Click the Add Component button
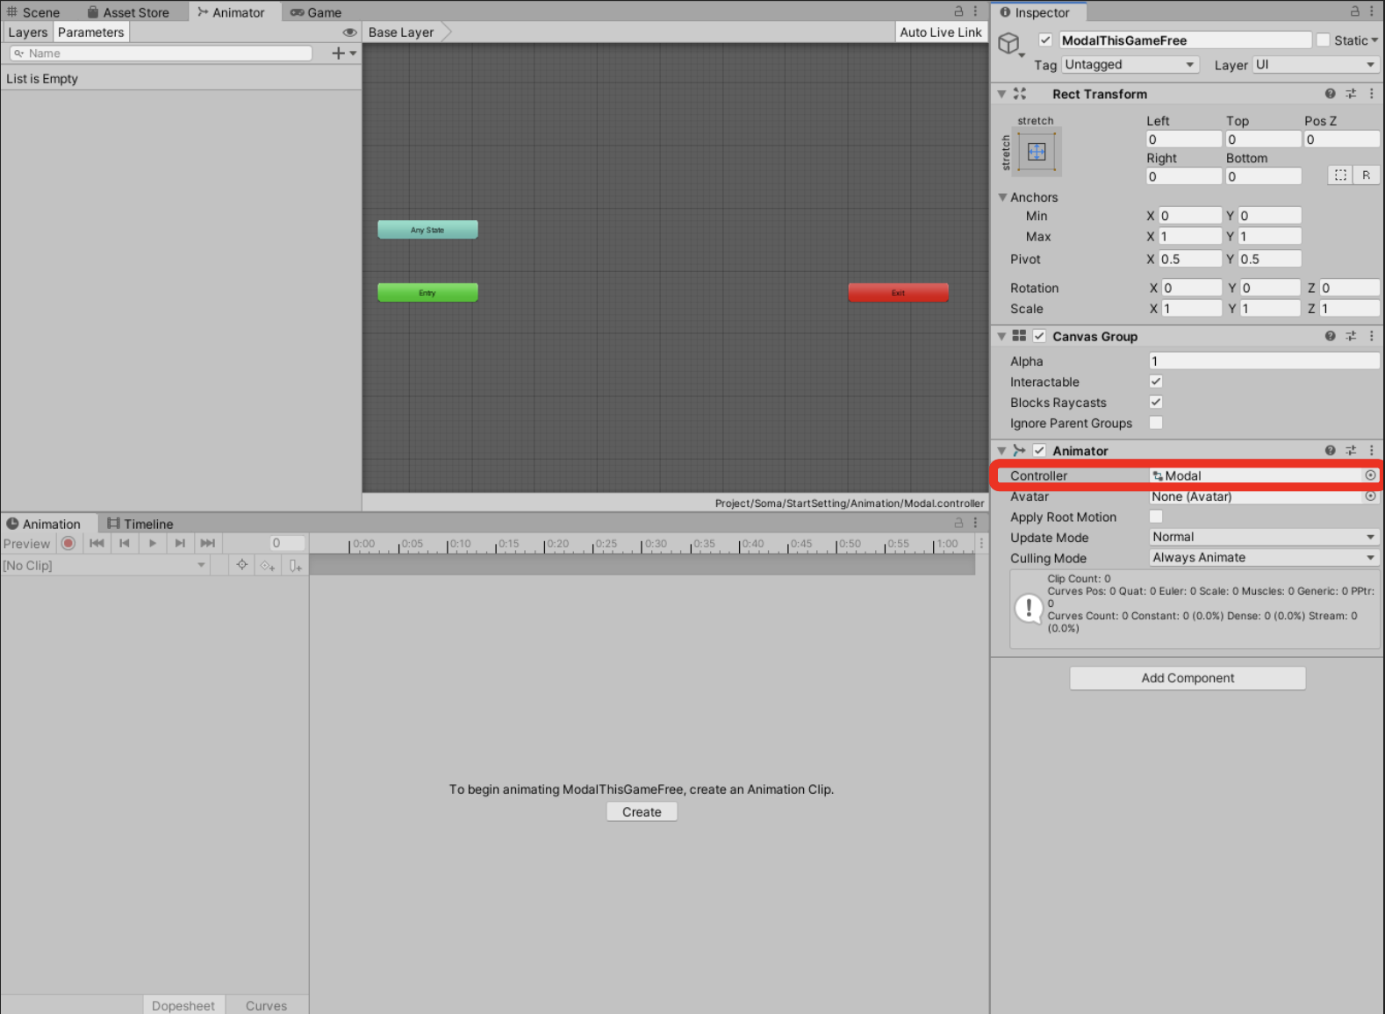Viewport: 1385px width, 1014px height. coord(1188,678)
